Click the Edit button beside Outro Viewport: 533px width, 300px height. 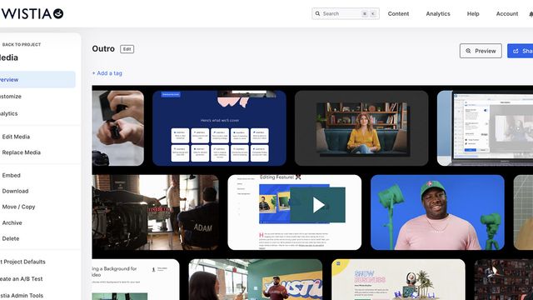click(127, 49)
